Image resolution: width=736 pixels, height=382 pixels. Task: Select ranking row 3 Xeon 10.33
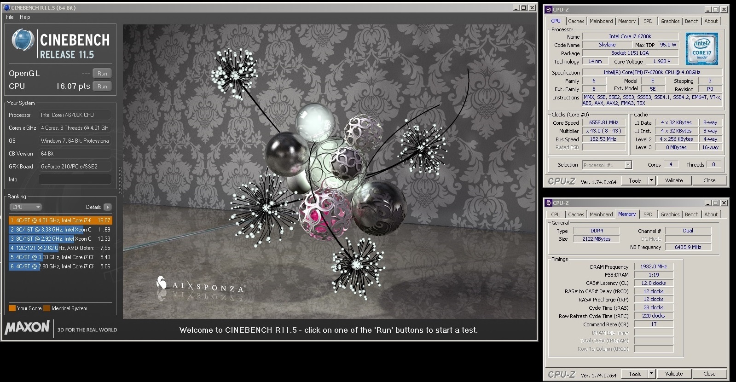click(60, 239)
